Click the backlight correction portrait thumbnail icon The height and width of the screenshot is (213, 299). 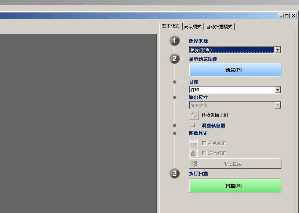click(x=193, y=153)
